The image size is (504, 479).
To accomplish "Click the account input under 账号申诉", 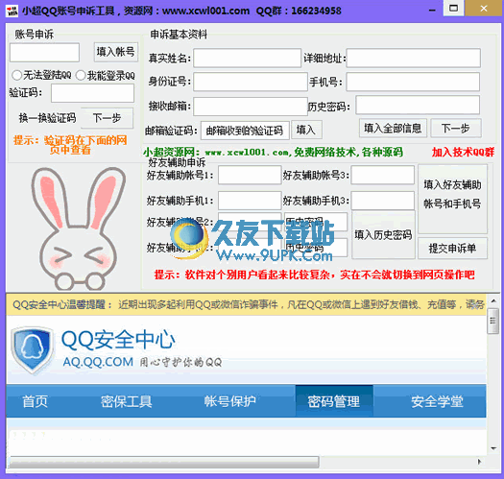I will pos(44,53).
